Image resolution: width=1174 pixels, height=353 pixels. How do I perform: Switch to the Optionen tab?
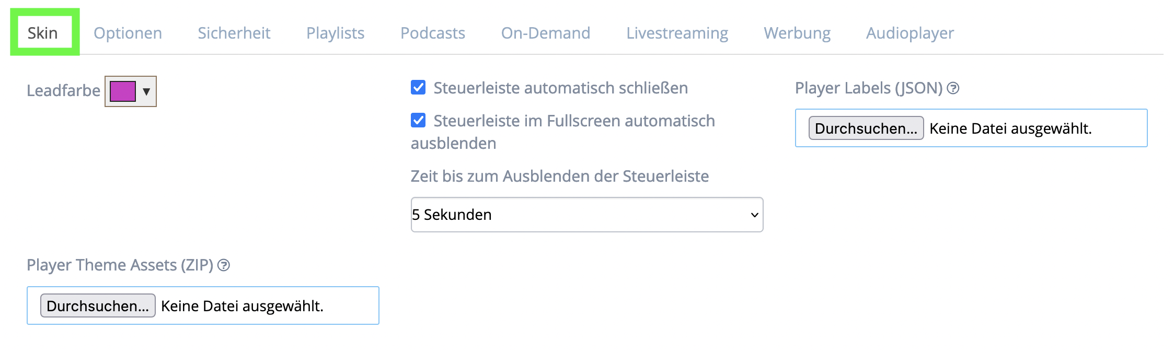click(x=128, y=33)
